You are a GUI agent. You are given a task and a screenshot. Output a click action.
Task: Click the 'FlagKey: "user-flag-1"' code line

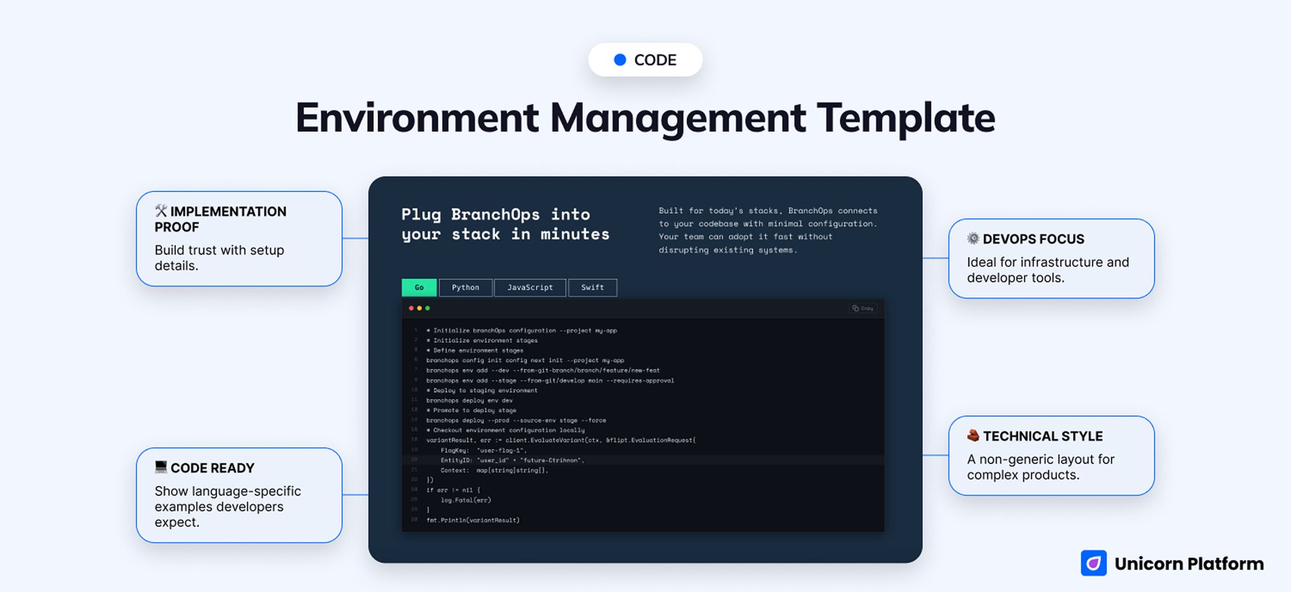(484, 450)
